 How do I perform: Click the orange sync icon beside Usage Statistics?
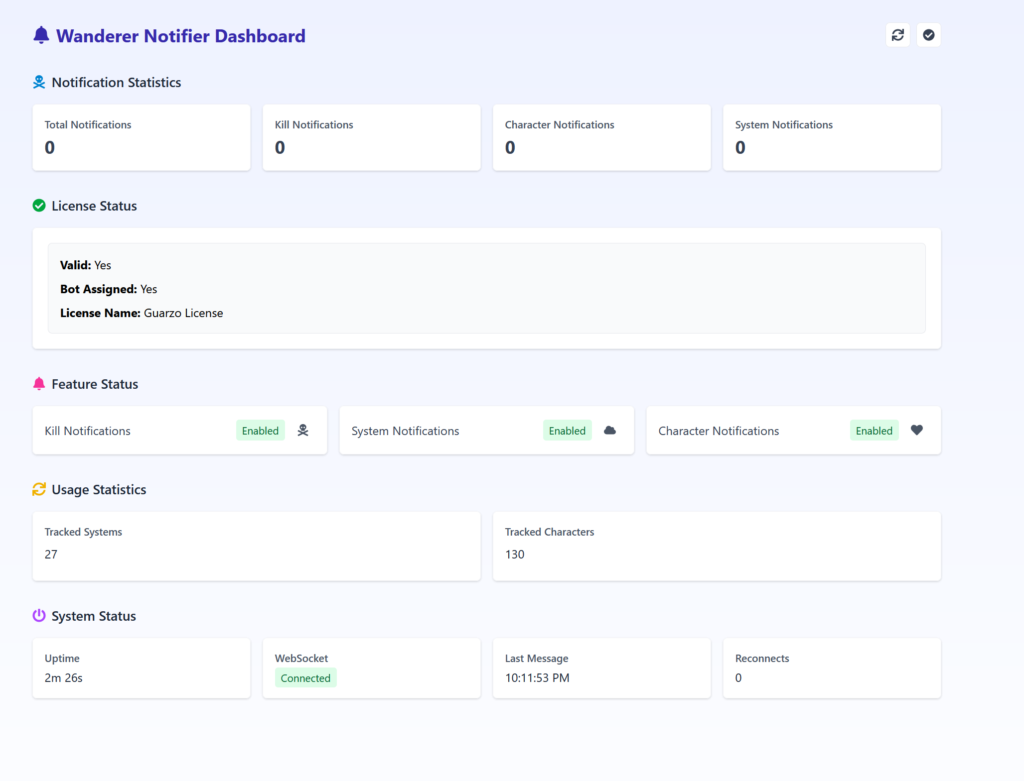[39, 489]
